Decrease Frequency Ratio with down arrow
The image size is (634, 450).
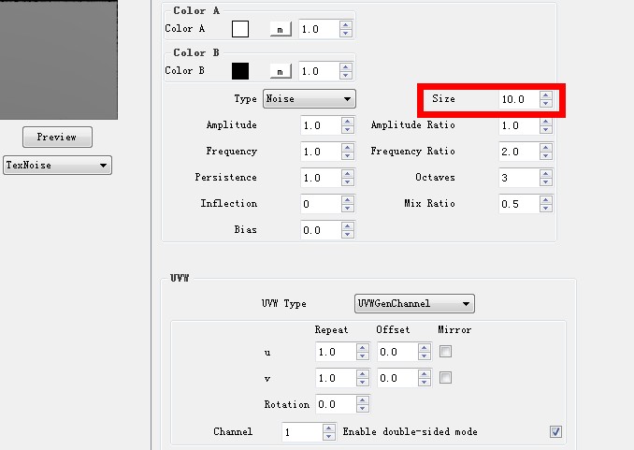click(546, 156)
